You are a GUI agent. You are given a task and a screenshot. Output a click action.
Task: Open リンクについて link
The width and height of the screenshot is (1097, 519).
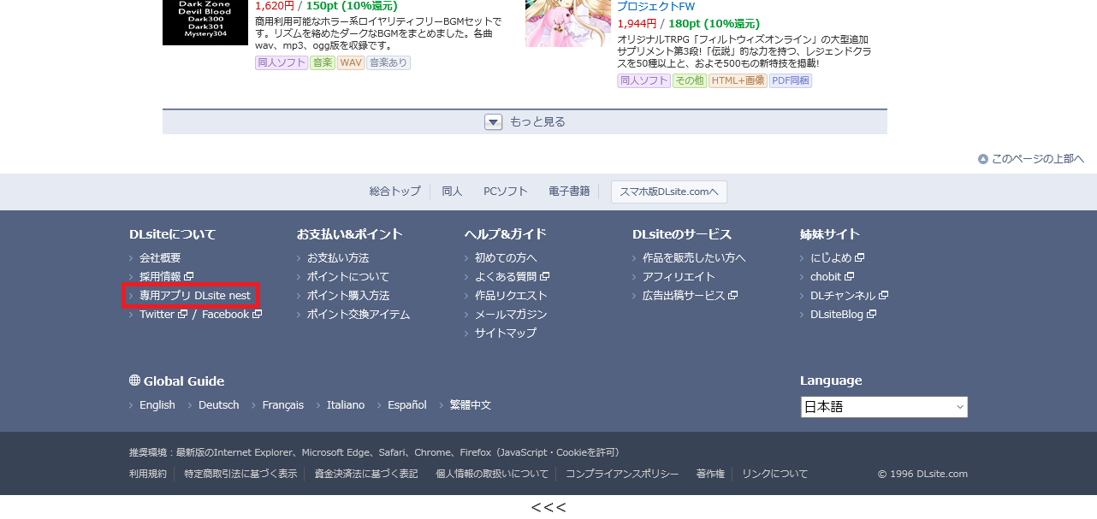(x=774, y=474)
